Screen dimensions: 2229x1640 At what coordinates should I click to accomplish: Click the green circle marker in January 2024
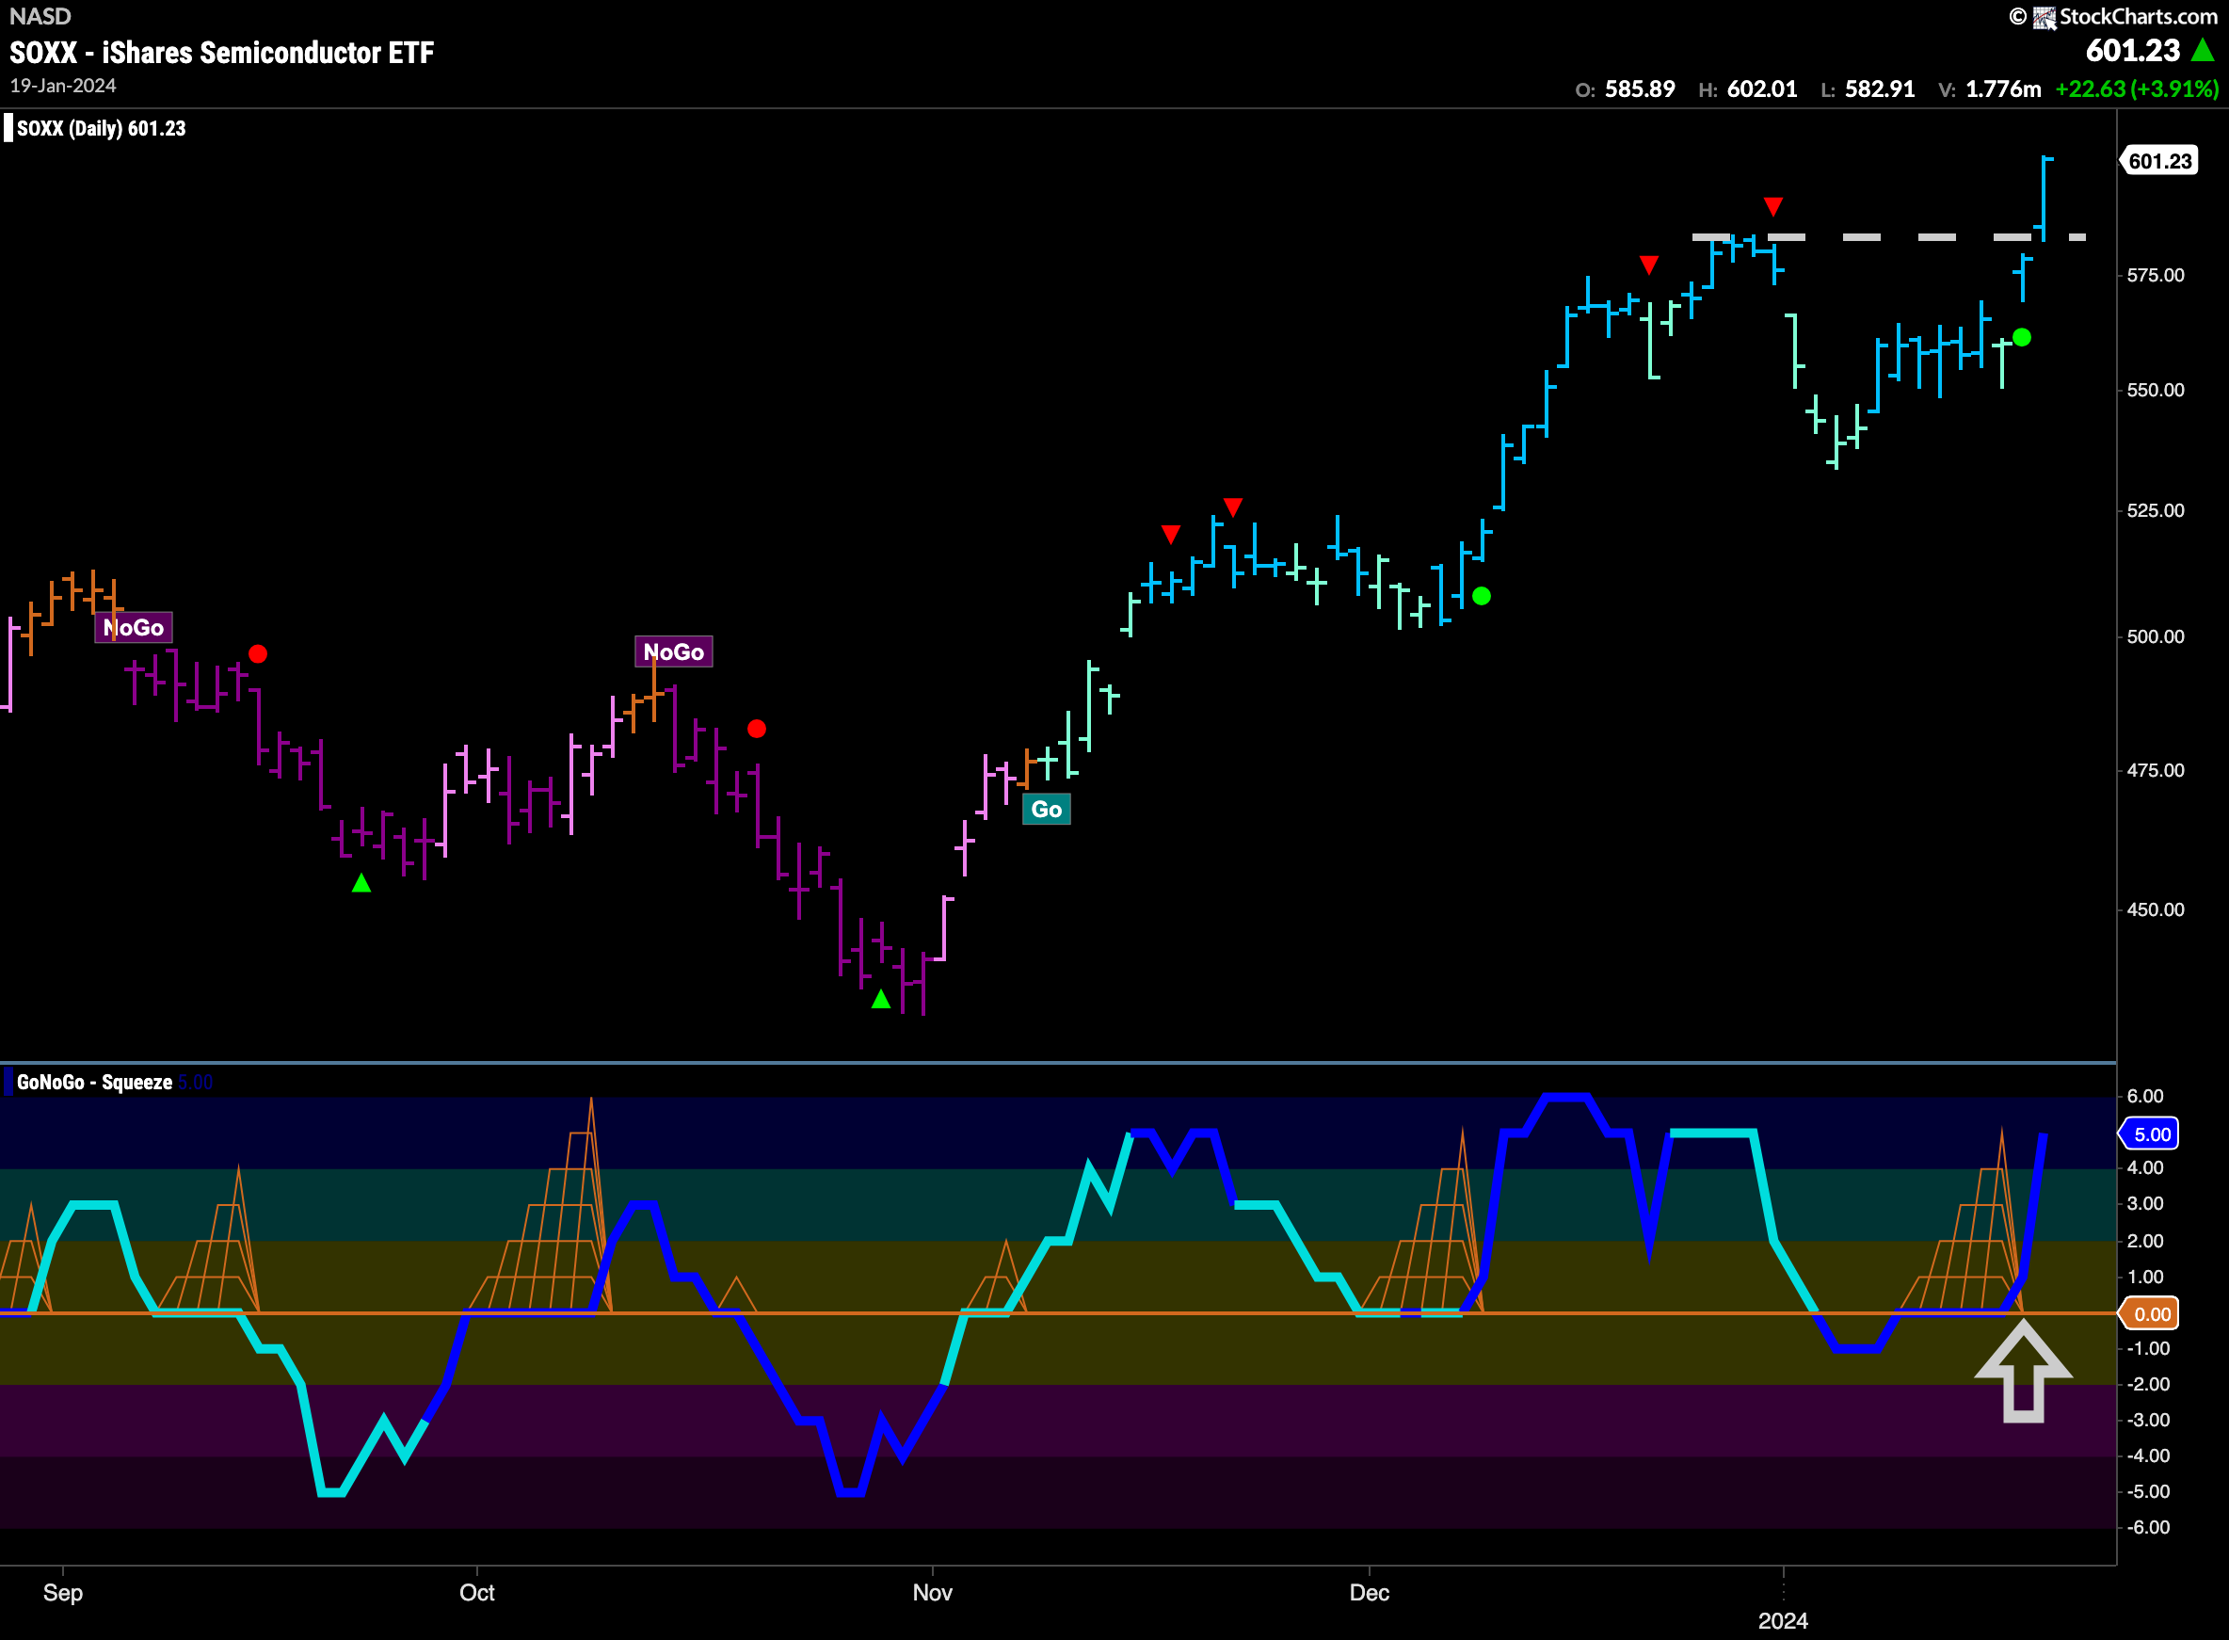(x=2022, y=338)
